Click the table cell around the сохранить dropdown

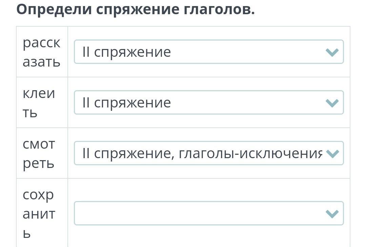coord(209,213)
